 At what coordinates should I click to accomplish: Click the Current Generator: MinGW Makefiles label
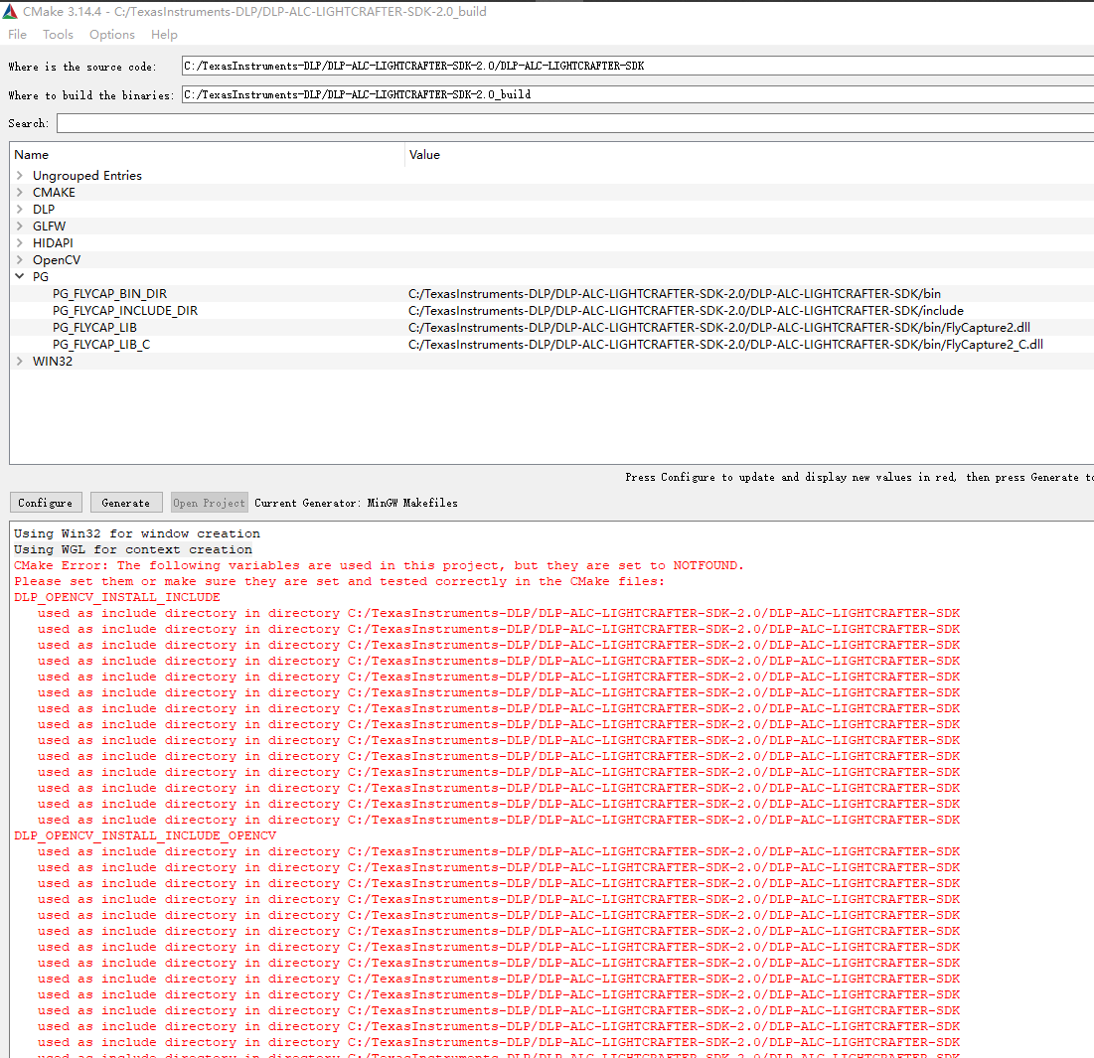pyautogui.click(x=356, y=503)
